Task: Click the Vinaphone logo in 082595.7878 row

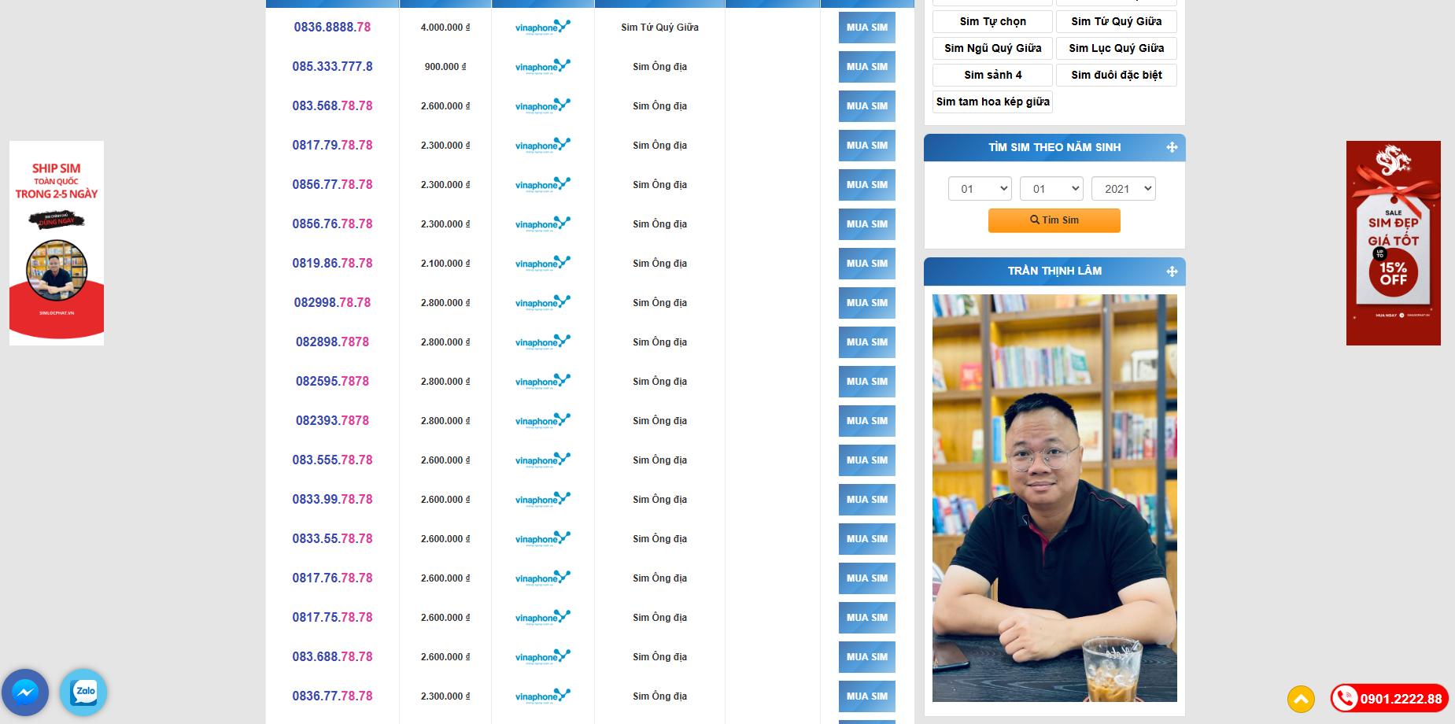Action: pos(543,382)
